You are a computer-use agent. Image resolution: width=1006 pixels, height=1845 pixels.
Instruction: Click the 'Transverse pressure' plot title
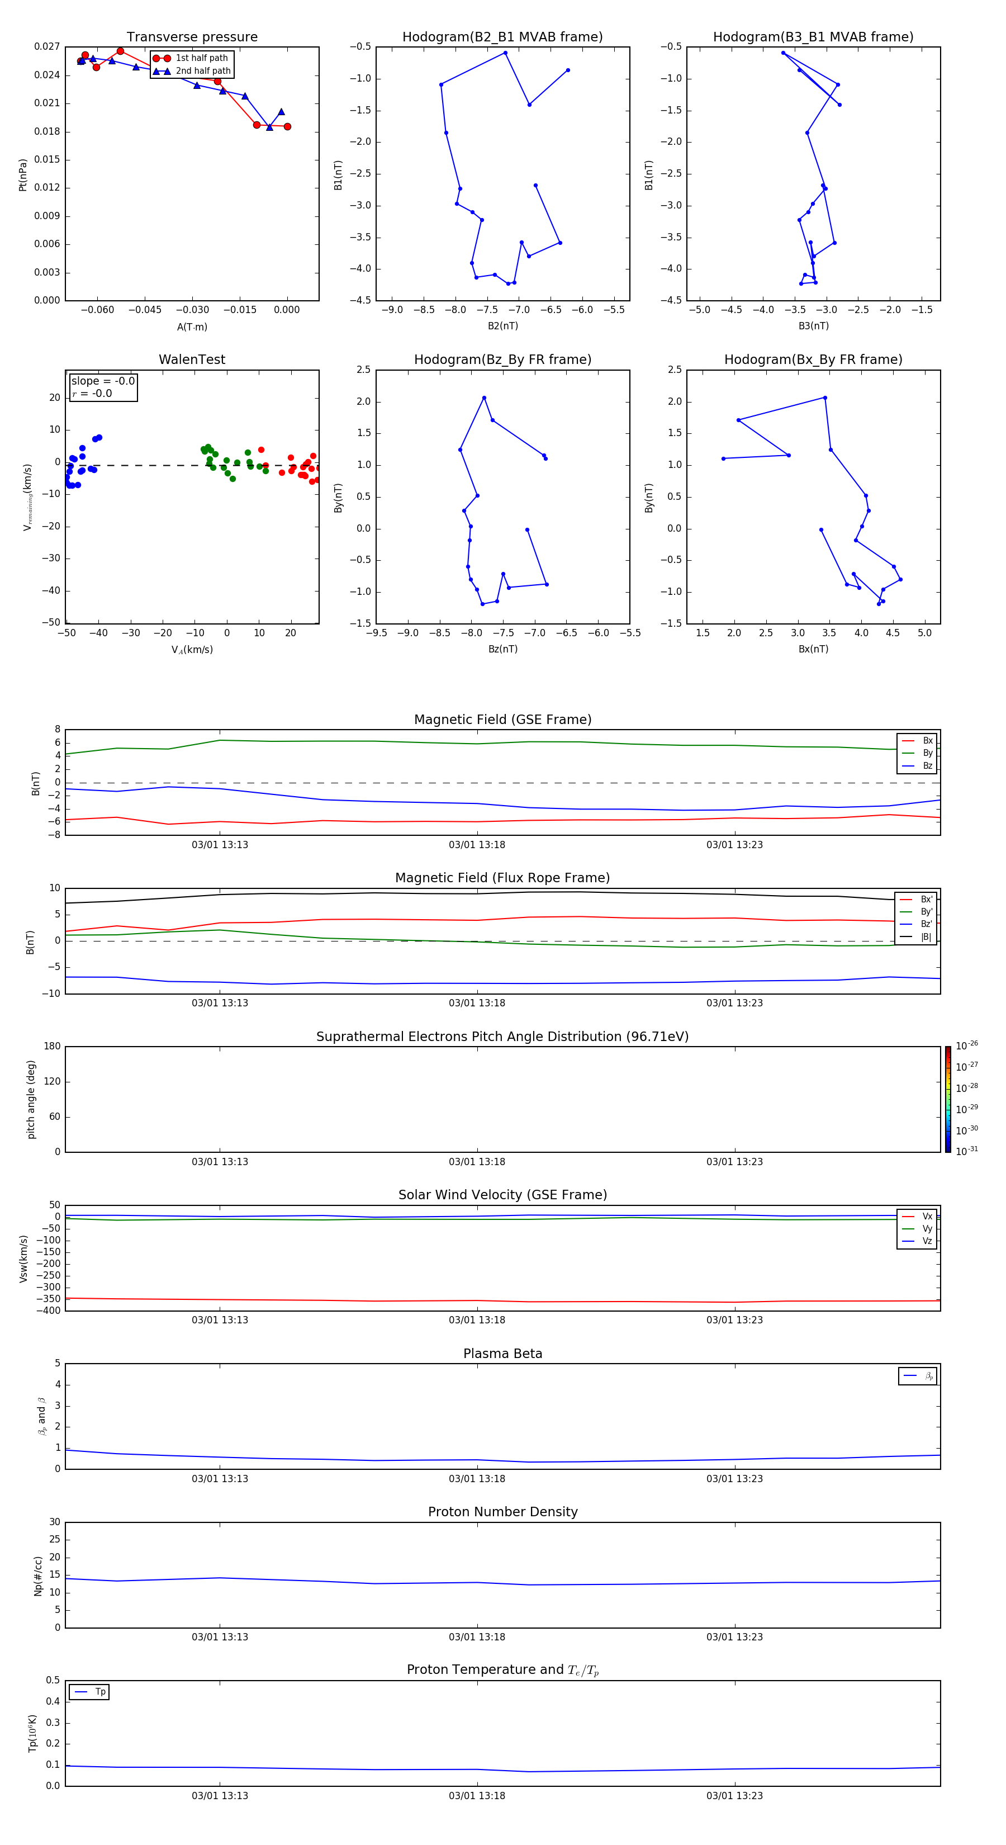point(192,37)
